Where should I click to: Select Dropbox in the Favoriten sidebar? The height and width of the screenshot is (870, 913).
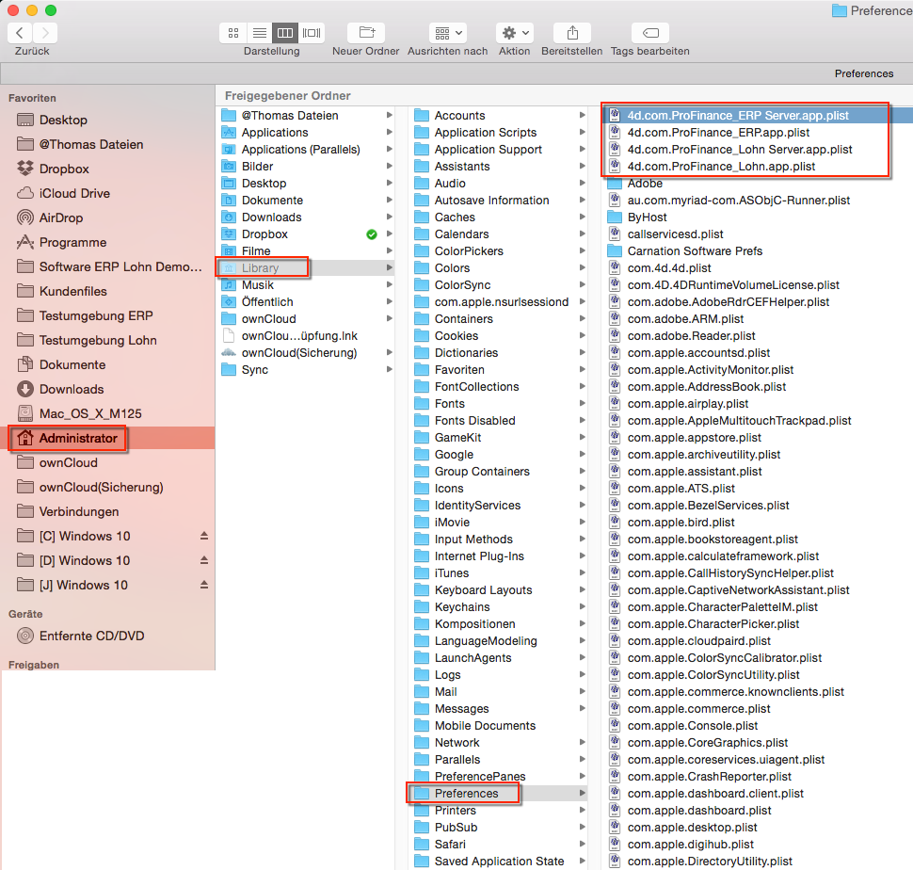(x=64, y=169)
